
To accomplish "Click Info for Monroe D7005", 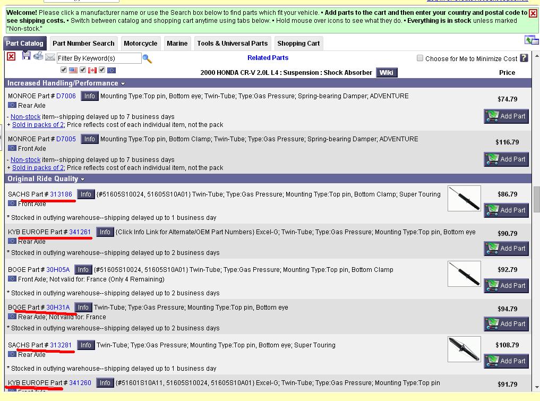I will [x=90, y=139].
